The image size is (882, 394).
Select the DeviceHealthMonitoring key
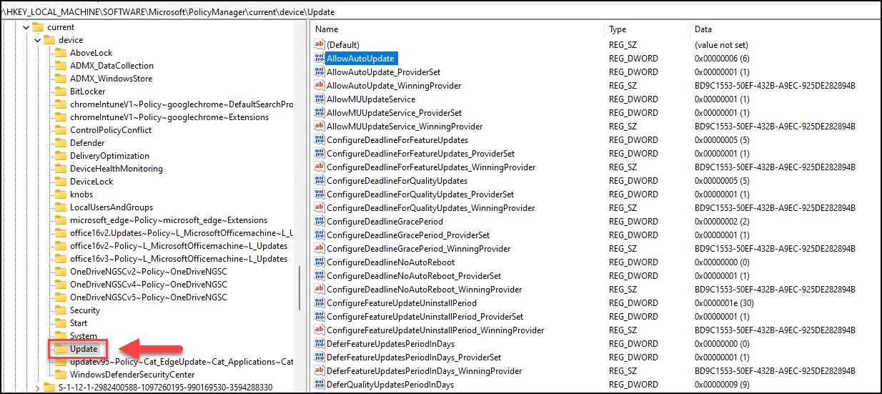pyautogui.click(x=117, y=169)
